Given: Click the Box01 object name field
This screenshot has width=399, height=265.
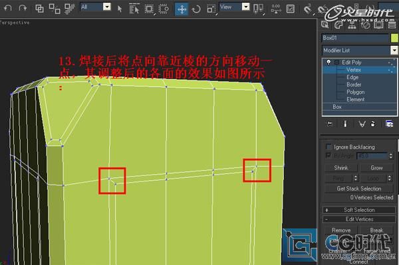Looking at the screenshot, I should click(x=354, y=38).
